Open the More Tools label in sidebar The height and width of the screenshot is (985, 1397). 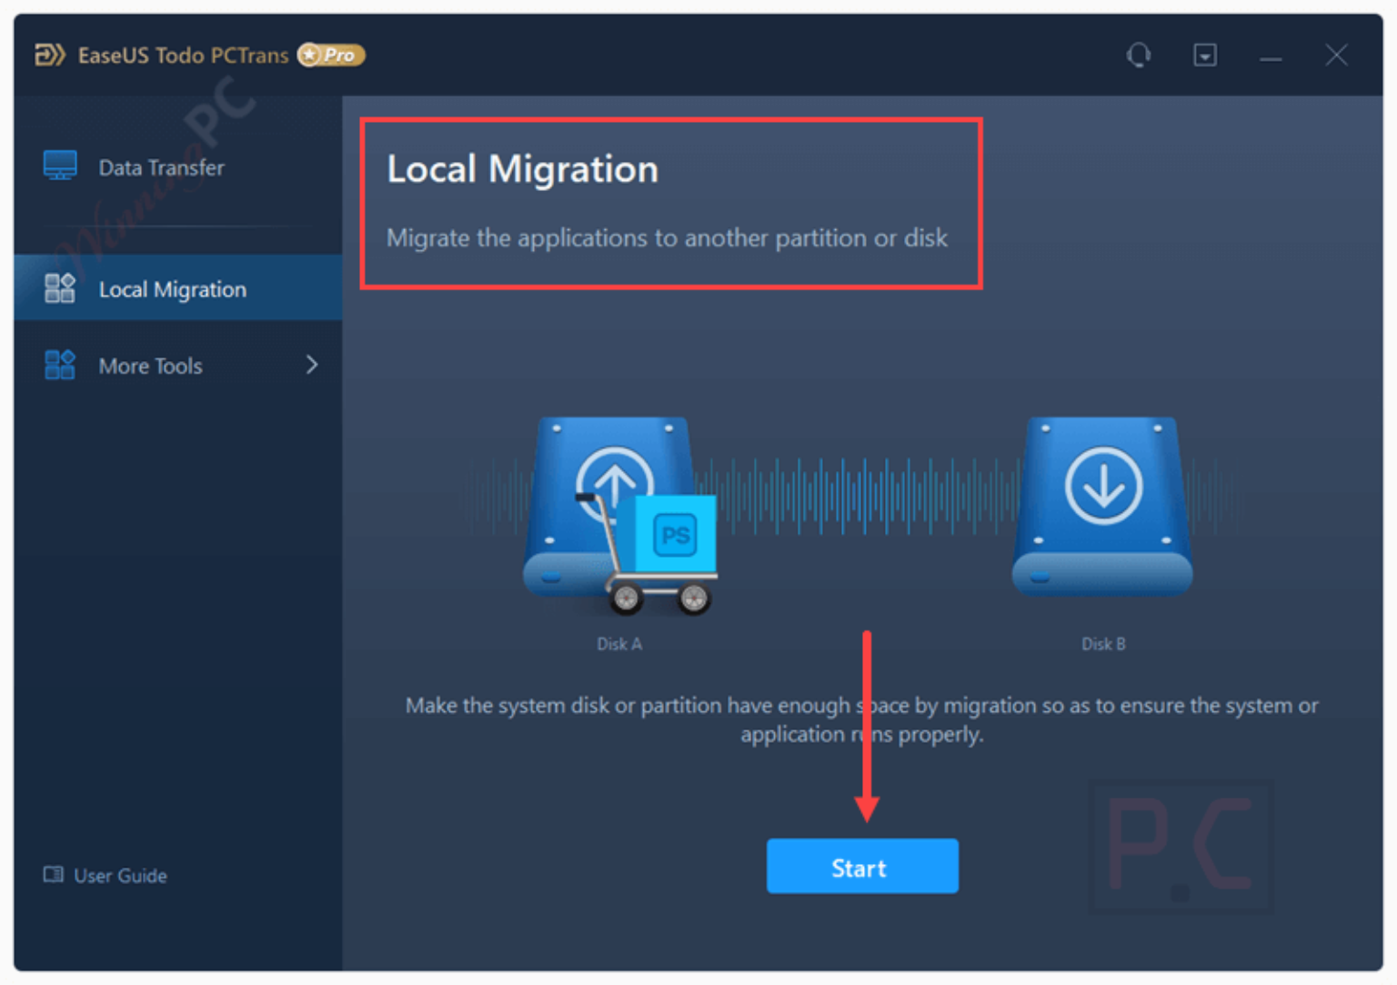[151, 366]
